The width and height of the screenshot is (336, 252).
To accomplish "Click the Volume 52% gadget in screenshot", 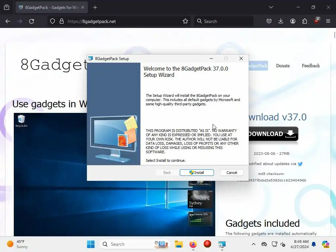I will point(200,219).
